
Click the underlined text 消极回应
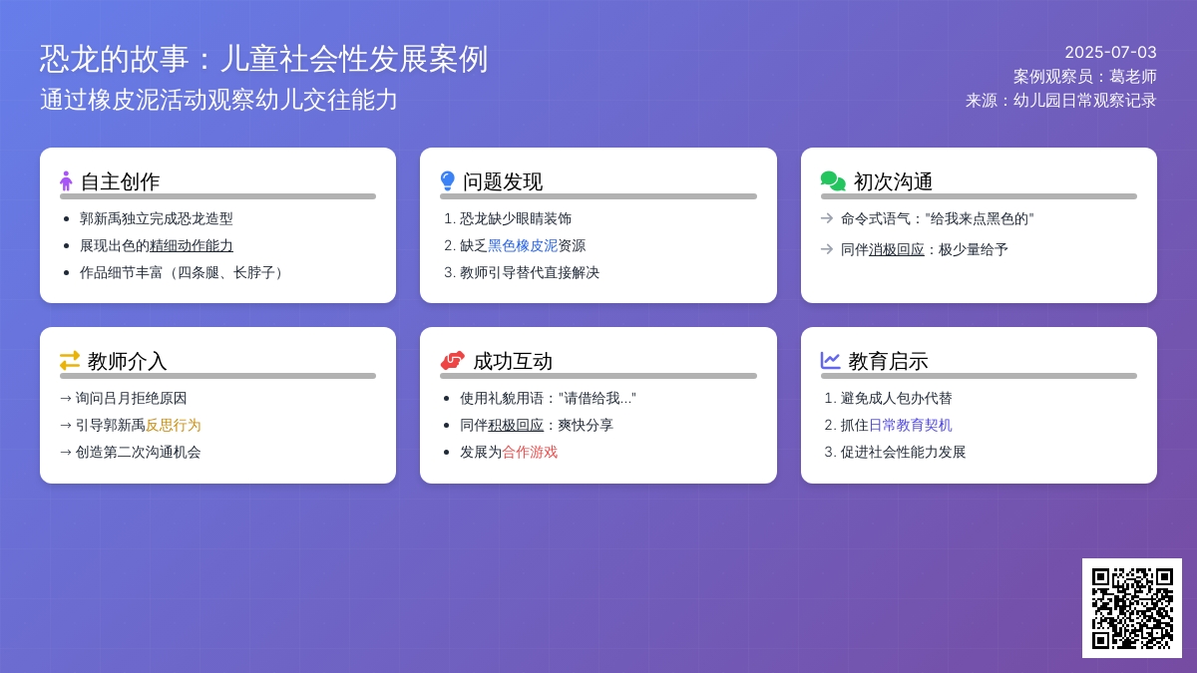(897, 249)
